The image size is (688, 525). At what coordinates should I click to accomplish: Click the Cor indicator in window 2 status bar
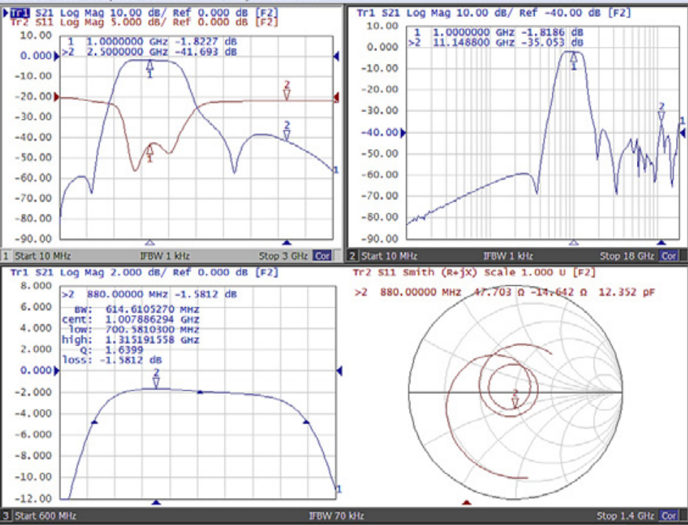coord(668,255)
